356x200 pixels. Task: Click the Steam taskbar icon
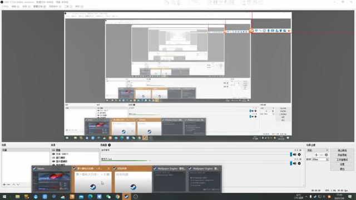126,197
